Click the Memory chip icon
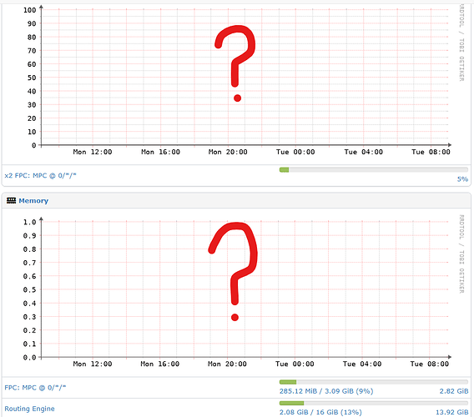 (11, 200)
